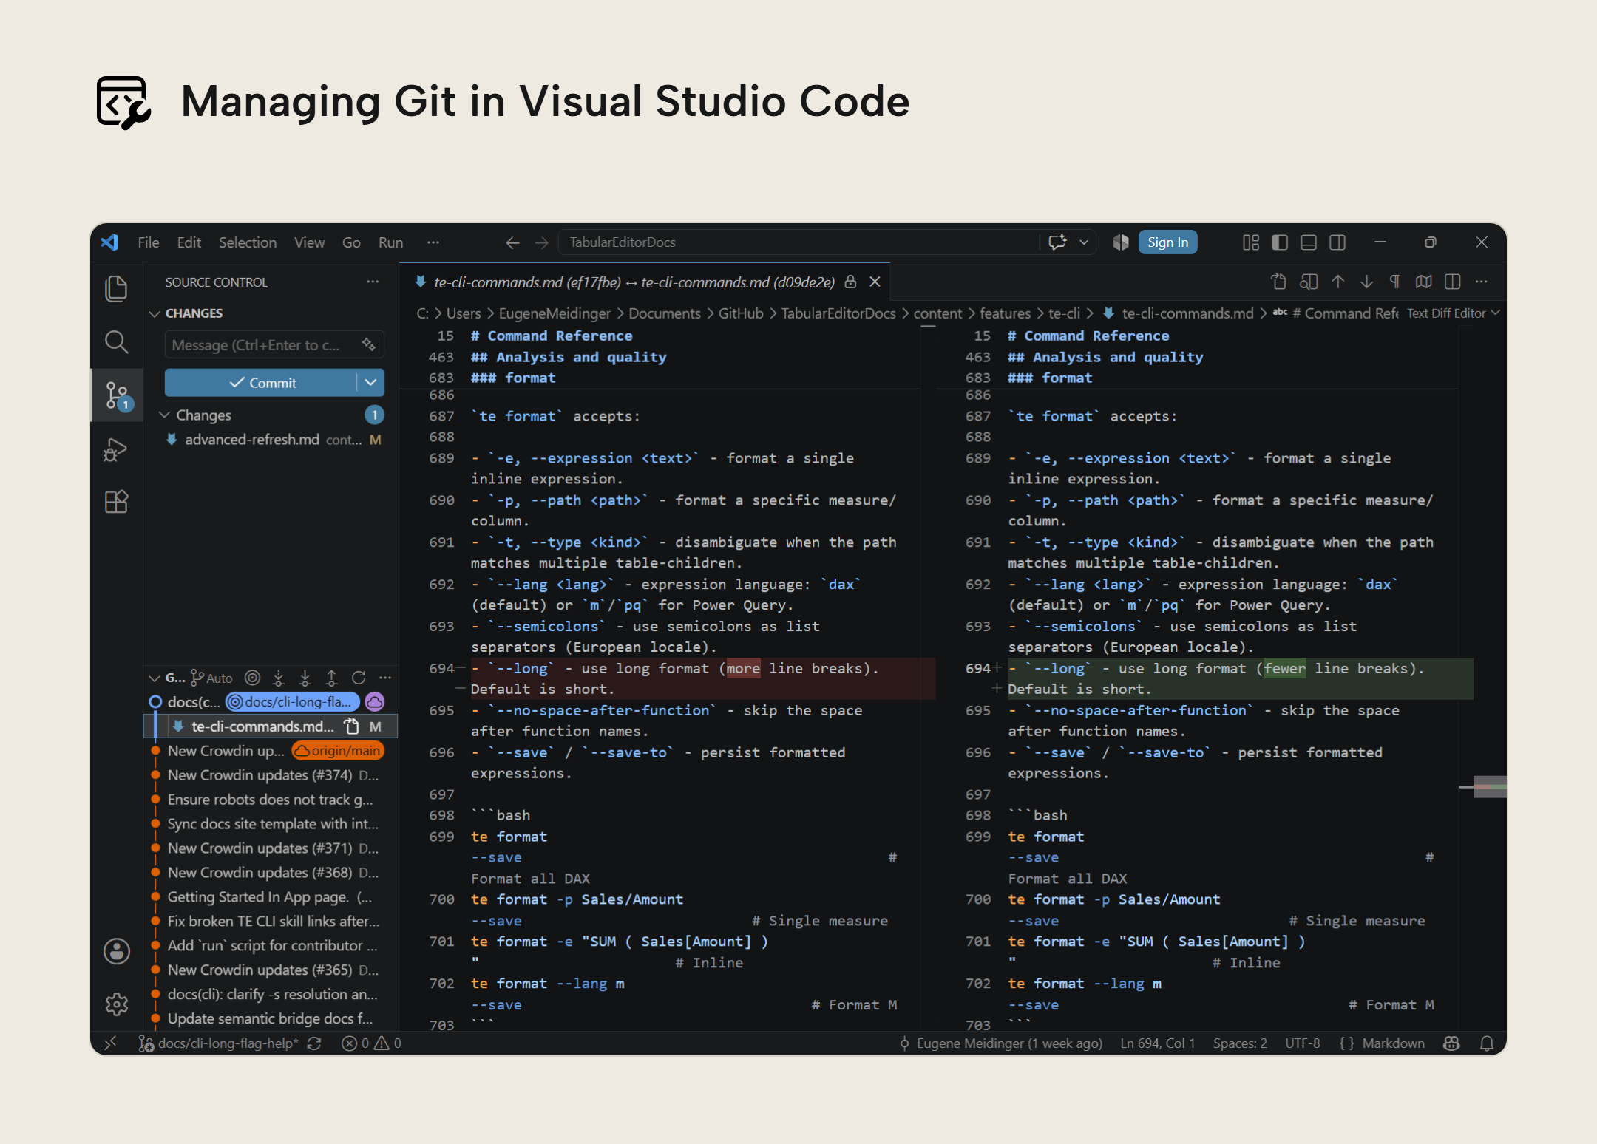Click the Open File icon in editor toolbar
1597x1144 pixels.
point(1278,282)
